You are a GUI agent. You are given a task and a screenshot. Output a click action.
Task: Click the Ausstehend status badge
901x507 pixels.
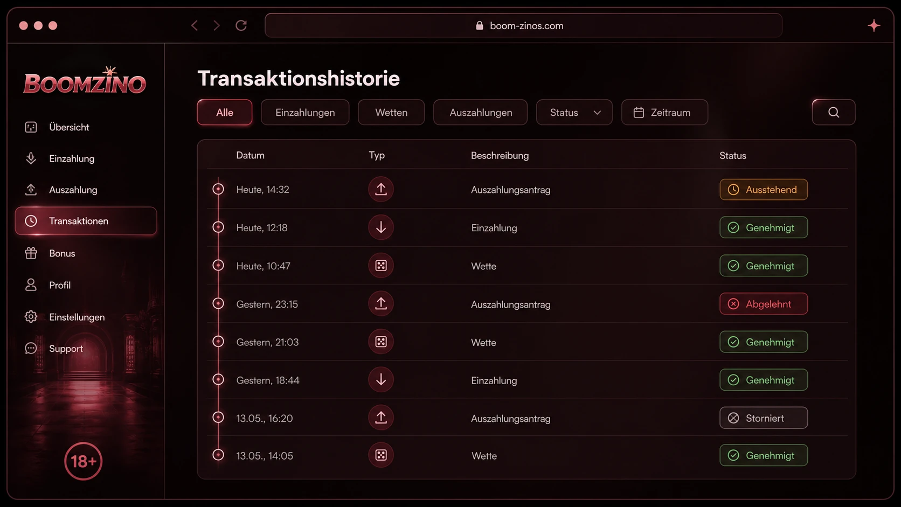pos(764,190)
